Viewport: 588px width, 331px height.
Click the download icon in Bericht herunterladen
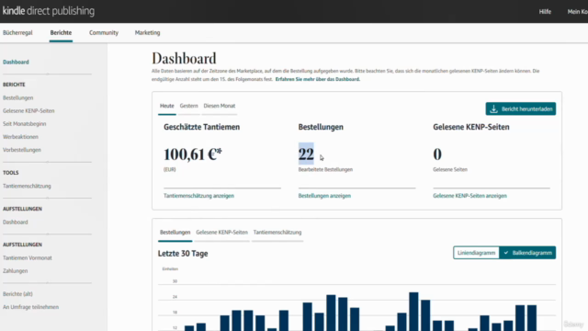pos(493,108)
